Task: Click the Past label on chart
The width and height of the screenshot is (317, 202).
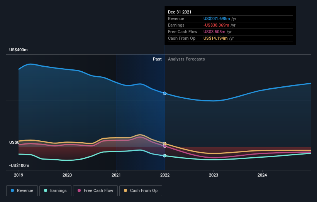Action: [157, 59]
